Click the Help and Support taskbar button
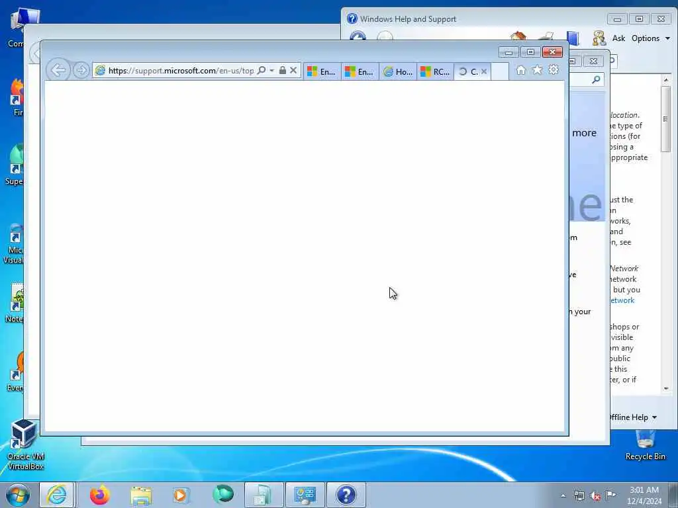This screenshot has width=678, height=508. [346, 495]
